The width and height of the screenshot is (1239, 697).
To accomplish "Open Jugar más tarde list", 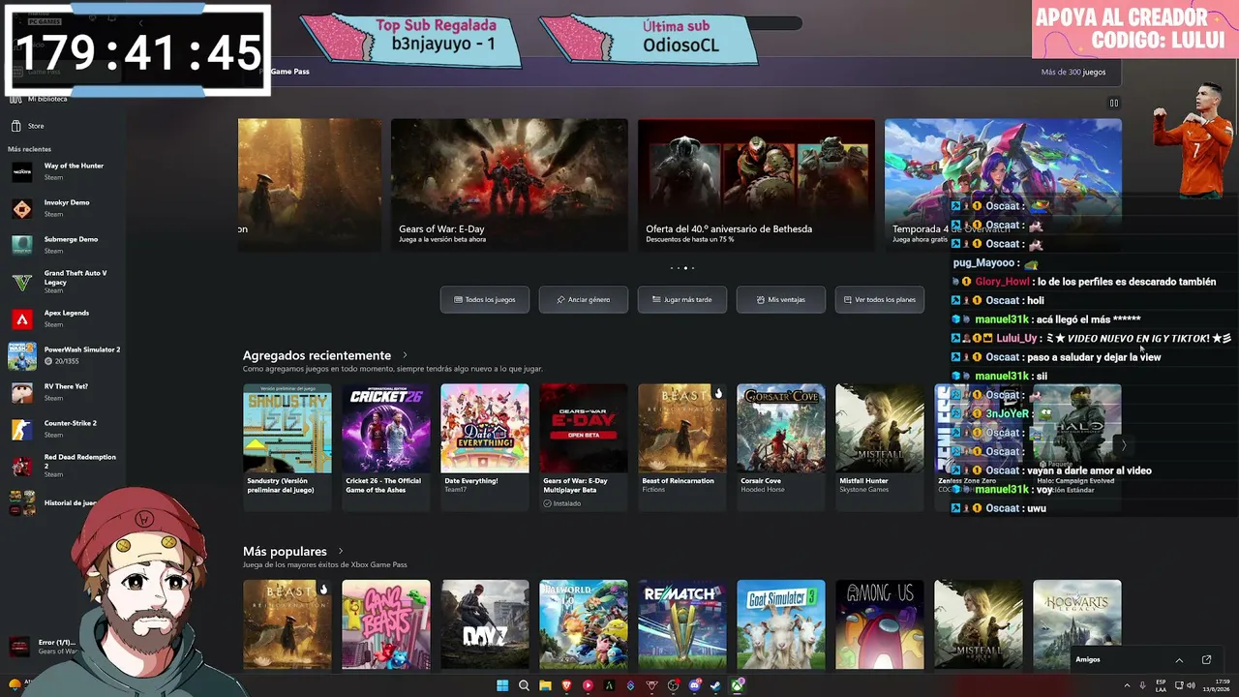I will [682, 299].
